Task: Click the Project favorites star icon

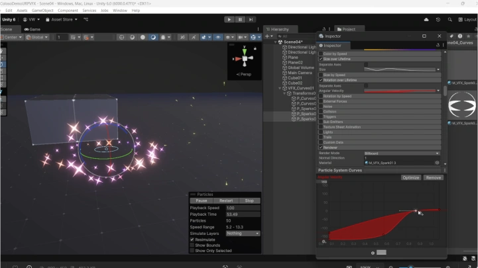Action: [468, 36]
